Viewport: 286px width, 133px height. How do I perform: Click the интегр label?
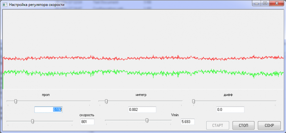(x=141, y=95)
